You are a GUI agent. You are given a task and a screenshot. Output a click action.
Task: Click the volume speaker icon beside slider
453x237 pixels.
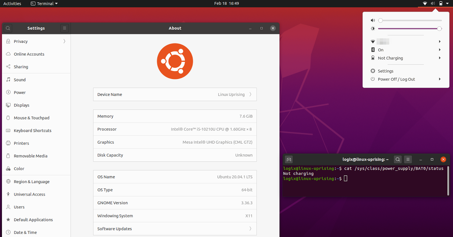(373, 20)
